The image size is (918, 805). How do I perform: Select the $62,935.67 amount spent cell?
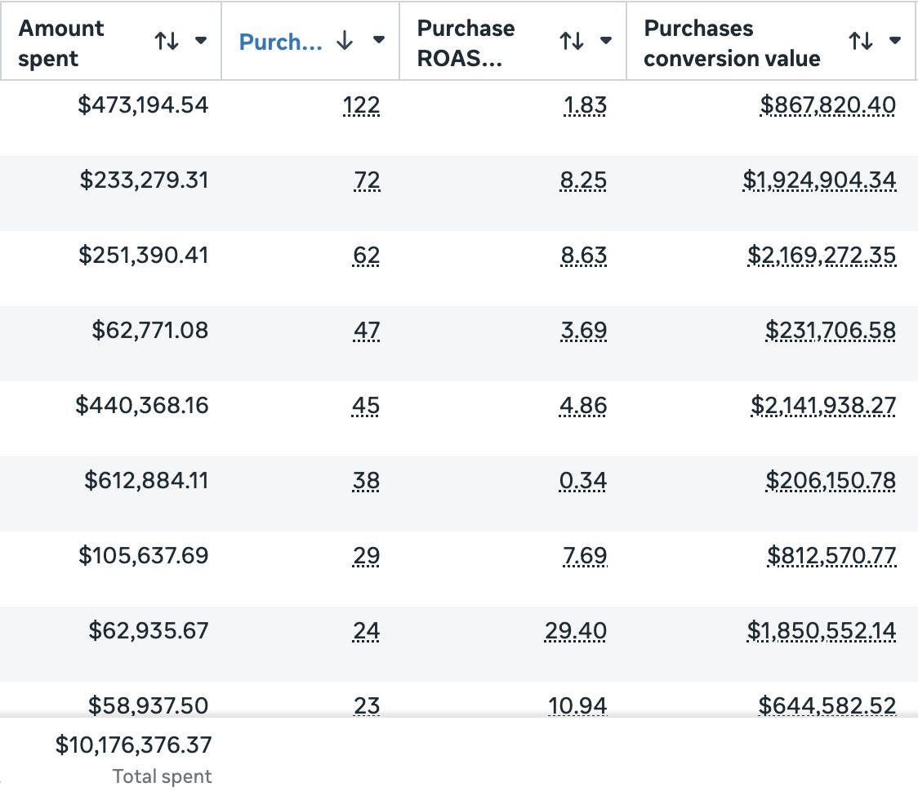(x=148, y=630)
